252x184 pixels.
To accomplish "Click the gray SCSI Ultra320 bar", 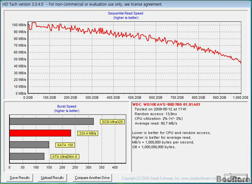I will 51,121.
